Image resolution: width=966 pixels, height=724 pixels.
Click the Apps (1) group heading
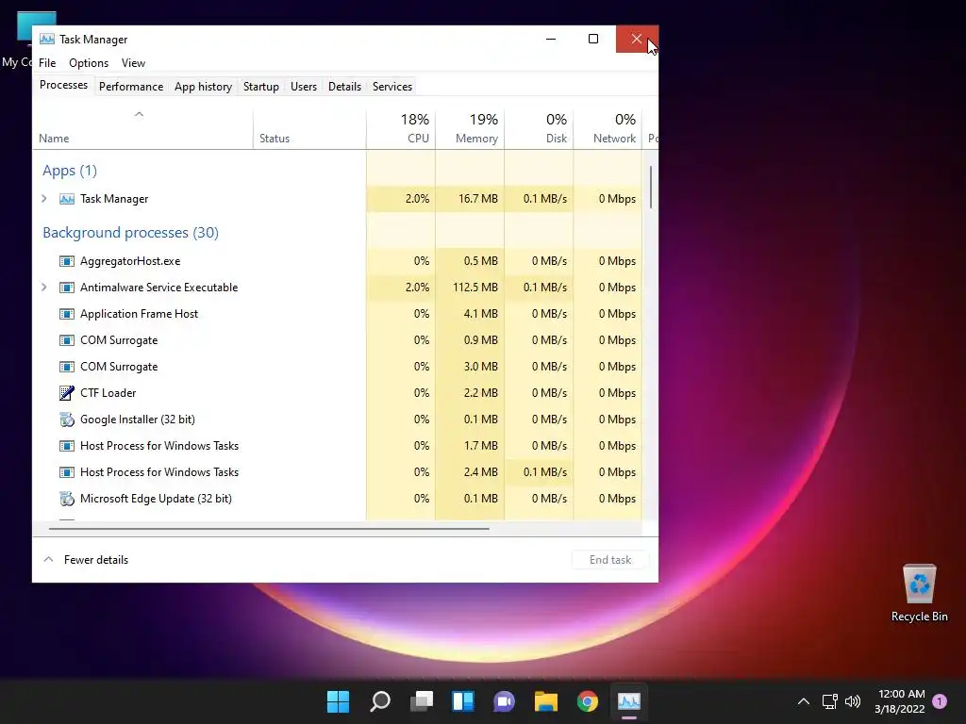[x=70, y=171]
